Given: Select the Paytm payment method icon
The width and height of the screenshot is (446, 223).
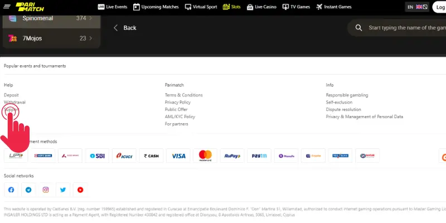Looking at the screenshot, I should [259, 156].
